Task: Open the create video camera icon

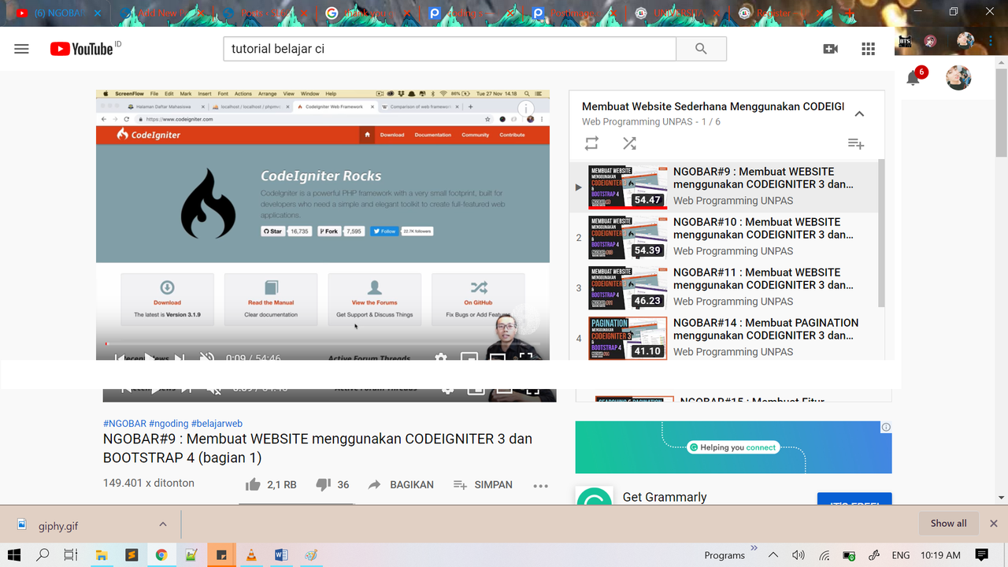Action: click(x=830, y=49)
